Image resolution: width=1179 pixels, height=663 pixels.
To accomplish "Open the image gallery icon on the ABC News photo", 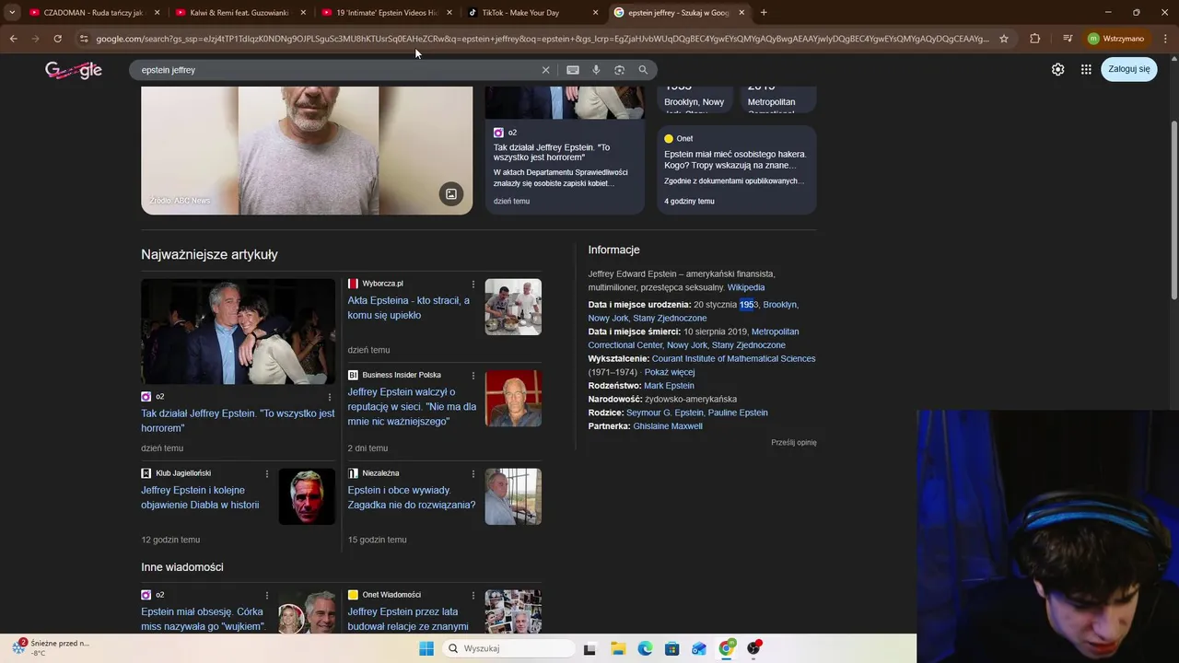I will pyautogui.click(x=451, y=194).
